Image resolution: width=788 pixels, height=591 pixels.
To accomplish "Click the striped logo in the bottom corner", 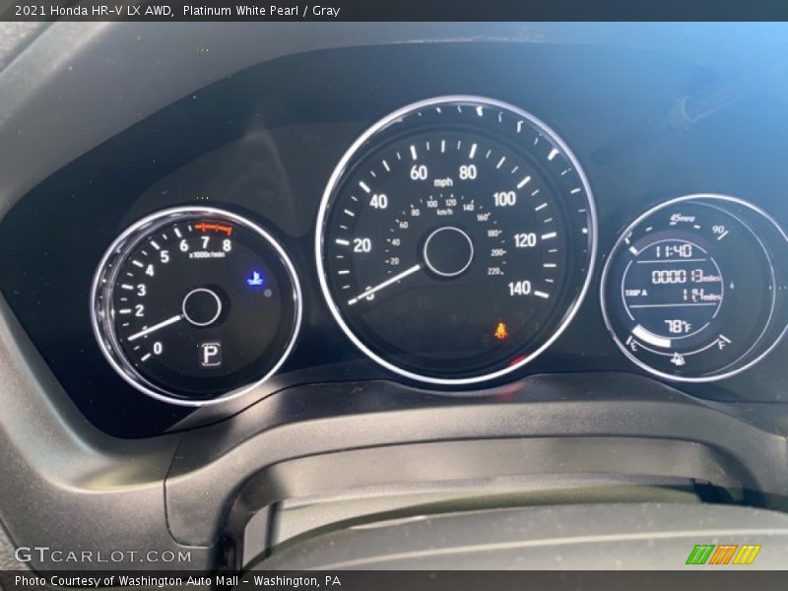I will (724, 555).
